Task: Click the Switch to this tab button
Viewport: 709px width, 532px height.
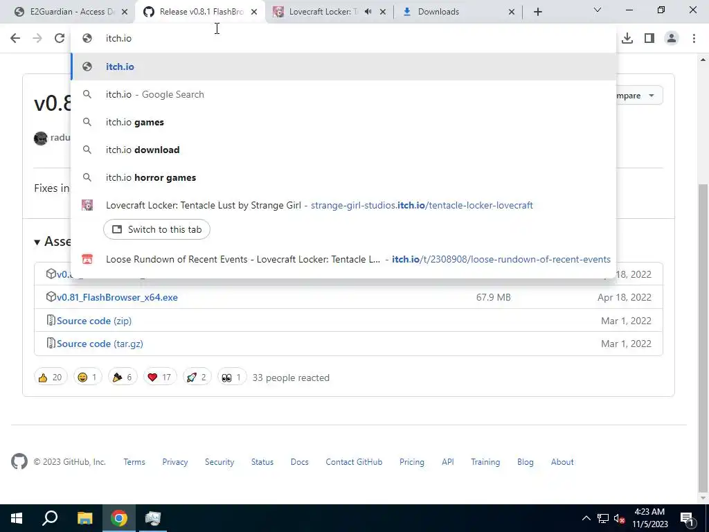Action: click(156, 229)
